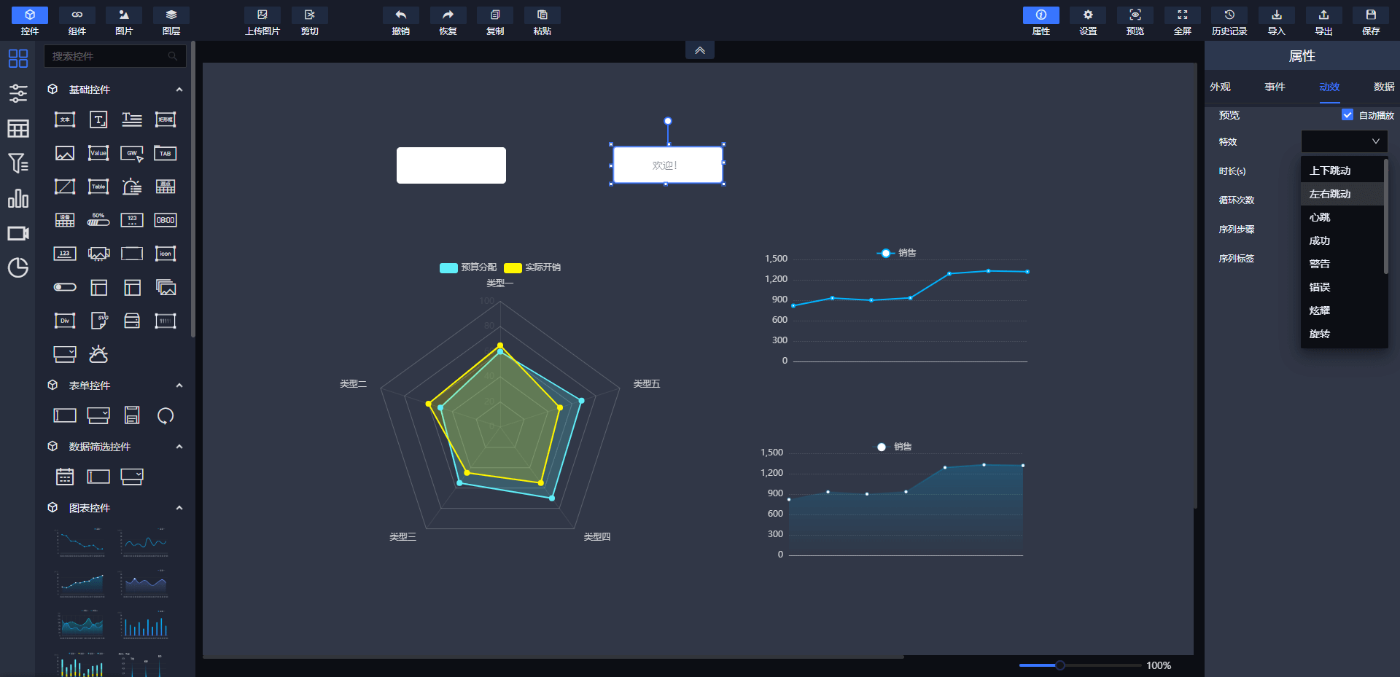The height and width of the screenshot is (677, 1400).
Task: Add the weather control icon
Action: [x=98, y=354]
